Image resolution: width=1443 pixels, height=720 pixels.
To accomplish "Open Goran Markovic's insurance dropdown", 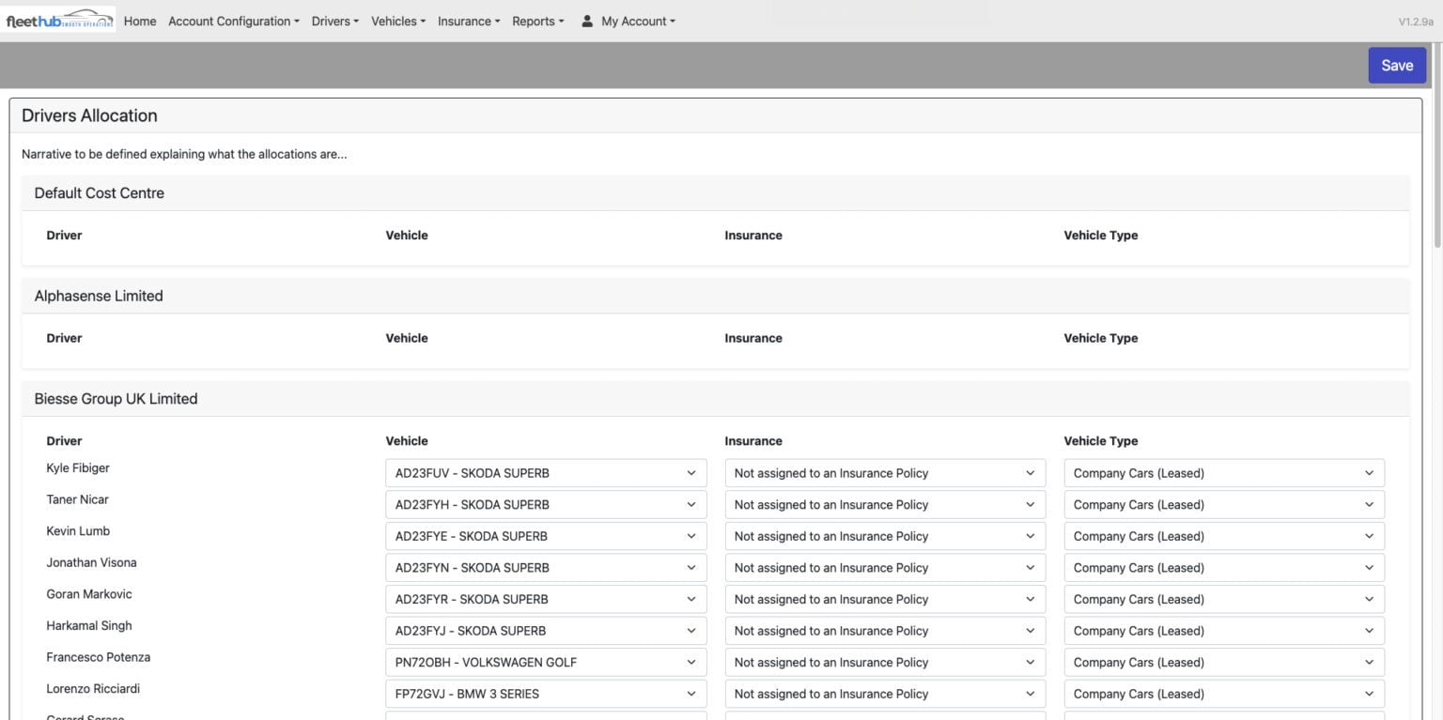I will point(884,599).
